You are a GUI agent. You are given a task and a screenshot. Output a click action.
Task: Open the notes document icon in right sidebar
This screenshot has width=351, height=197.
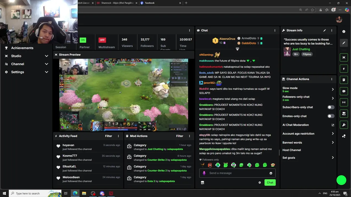tap(344, 80)
